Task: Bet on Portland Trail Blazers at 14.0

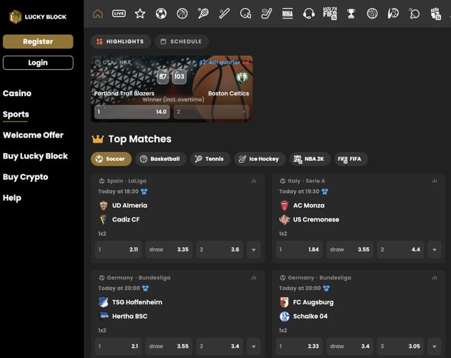Action: tap(132, 112)
